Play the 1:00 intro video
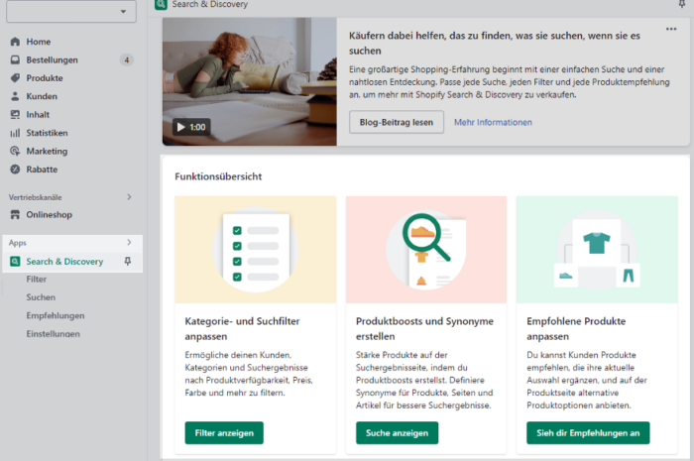This screenshot has height=461, width=694. (x=191, y=127)
